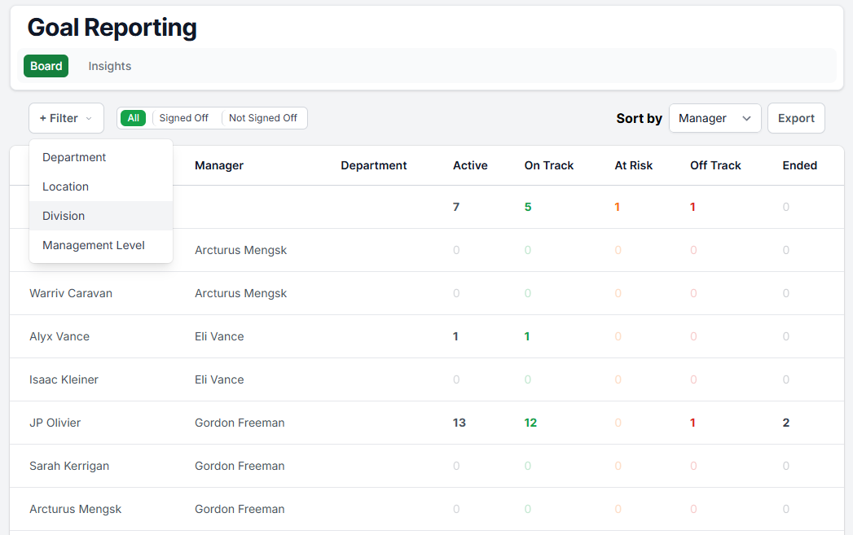The height and width of the screenshot is (535, 853).
Task: Choose Location from the filter menu
Action: 65,186
